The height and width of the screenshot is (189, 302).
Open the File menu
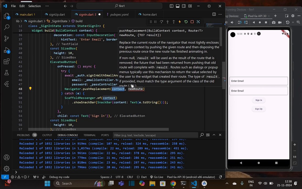point(13,6)
